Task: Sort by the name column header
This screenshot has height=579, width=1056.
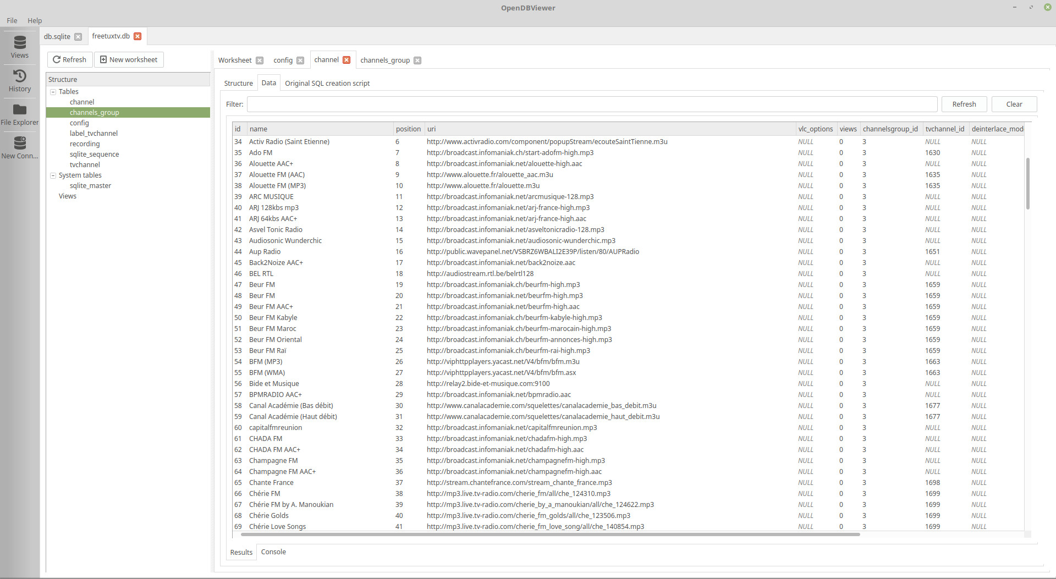Action: 320,129
